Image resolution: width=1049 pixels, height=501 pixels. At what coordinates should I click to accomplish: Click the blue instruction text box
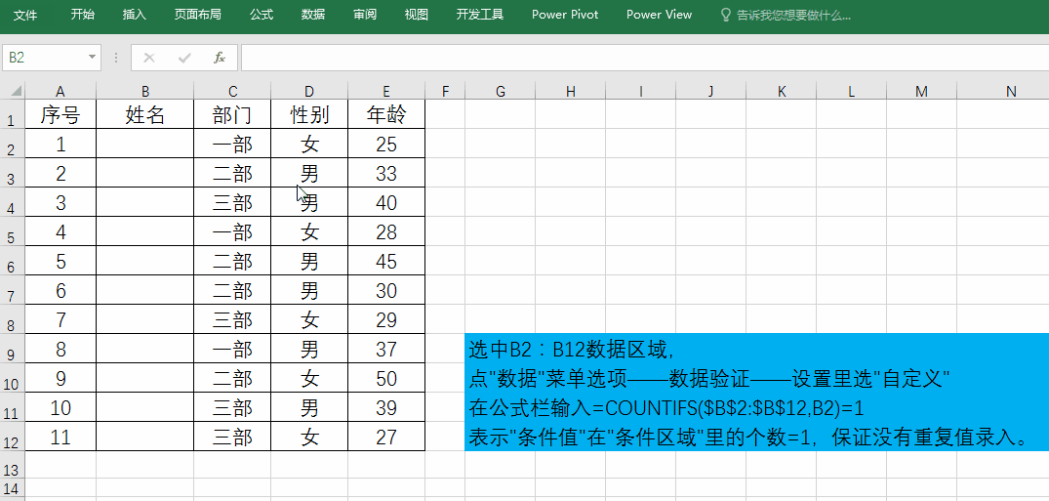pyautogui.click(x=756, y=392)
